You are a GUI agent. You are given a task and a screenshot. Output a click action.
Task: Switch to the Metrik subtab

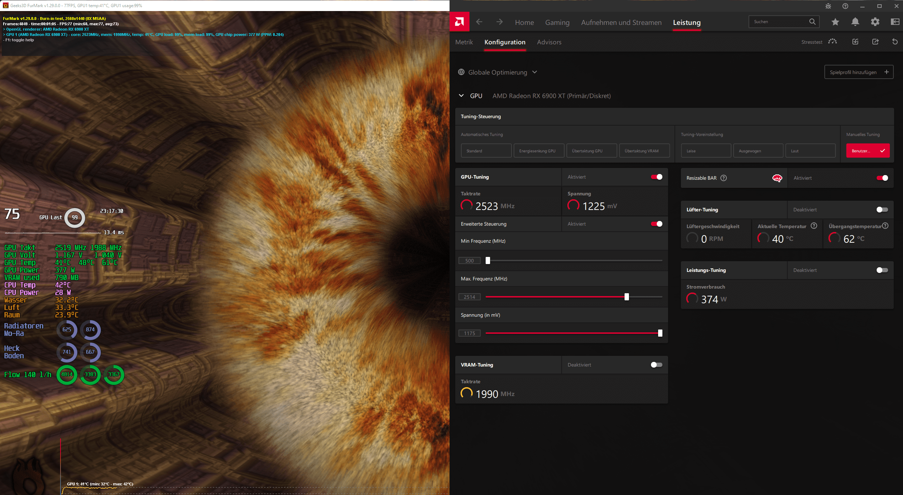(x=464, y=42)
